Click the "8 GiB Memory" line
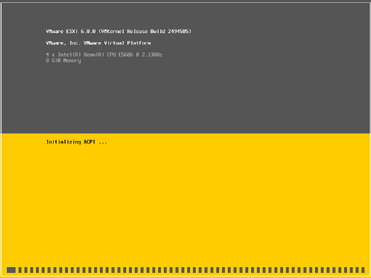The width and height of the screenshot is (371, 278). 63,61
